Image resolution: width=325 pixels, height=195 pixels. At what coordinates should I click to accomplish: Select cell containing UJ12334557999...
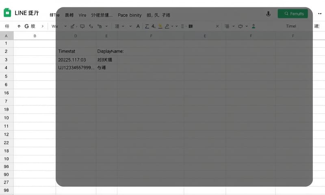click(76, 67)
